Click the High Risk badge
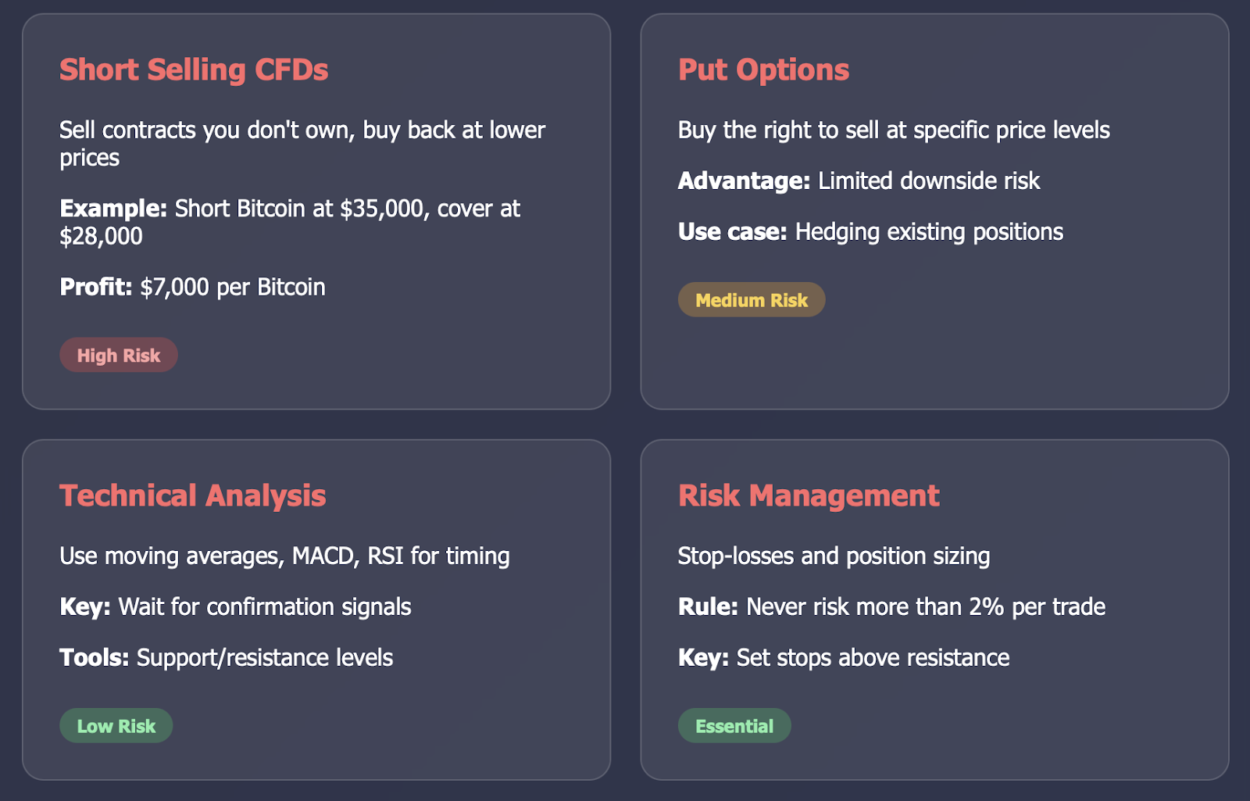Screen dimensions: 1250x801 [x=119, y=356]
